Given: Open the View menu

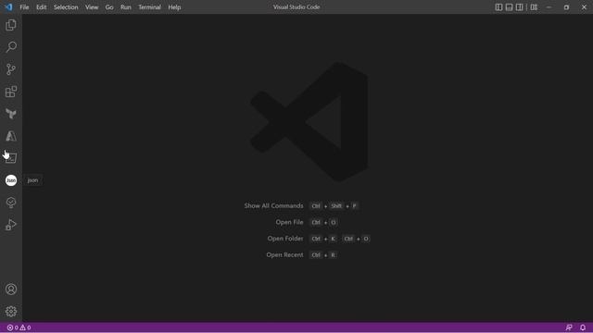Looking at the screenshot, I should [92, 7].
